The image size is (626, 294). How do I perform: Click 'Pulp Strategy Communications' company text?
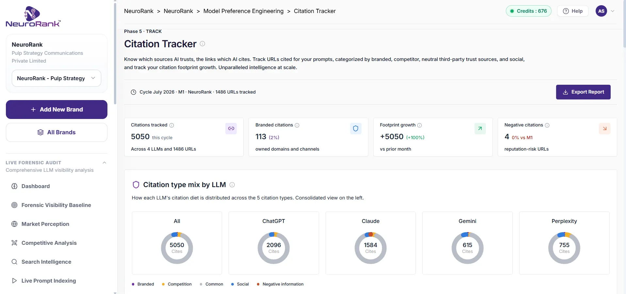click(x=47, y=53)
